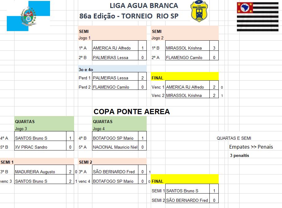Click the Rio de Janeiro state flag image
Viewport: 282px width, 208px height.
(x=28, y=16)
